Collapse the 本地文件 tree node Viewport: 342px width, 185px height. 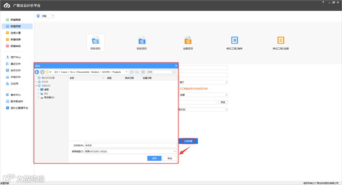pos(36,86)
